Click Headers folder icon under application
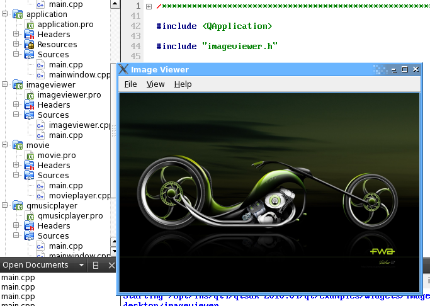This screenshot has height=306, width=430. click(29, 35)
